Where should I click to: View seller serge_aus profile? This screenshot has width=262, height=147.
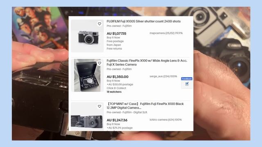[x=163, y=76]
